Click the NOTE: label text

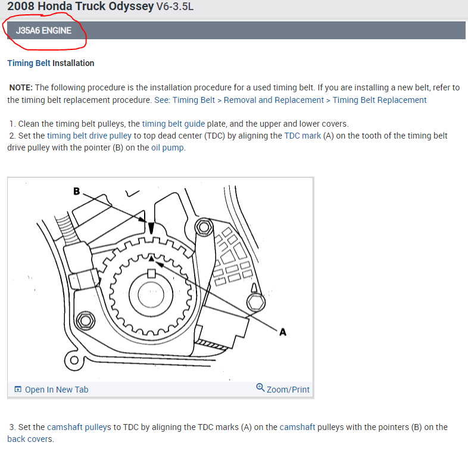coord(21,87)
